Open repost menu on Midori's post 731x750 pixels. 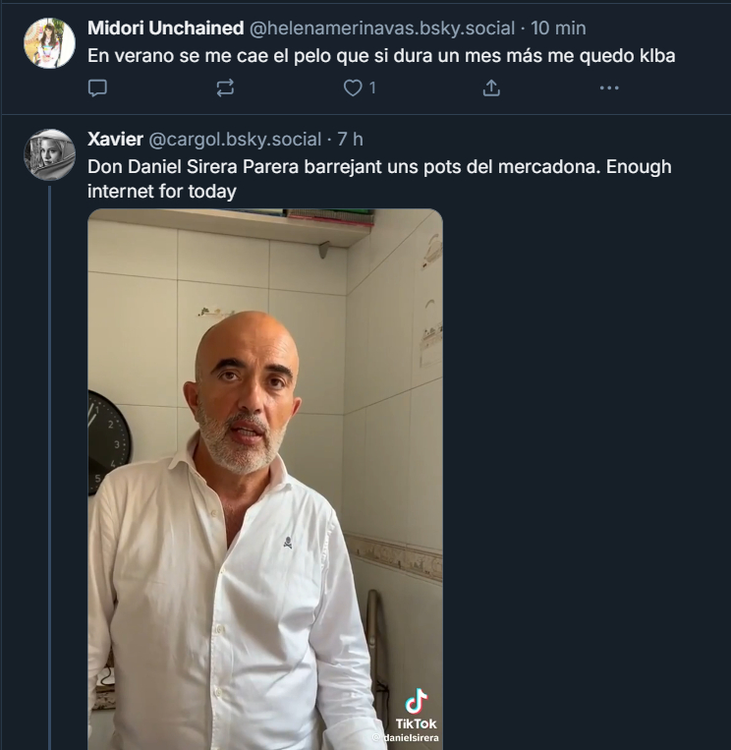click(225, 88)
